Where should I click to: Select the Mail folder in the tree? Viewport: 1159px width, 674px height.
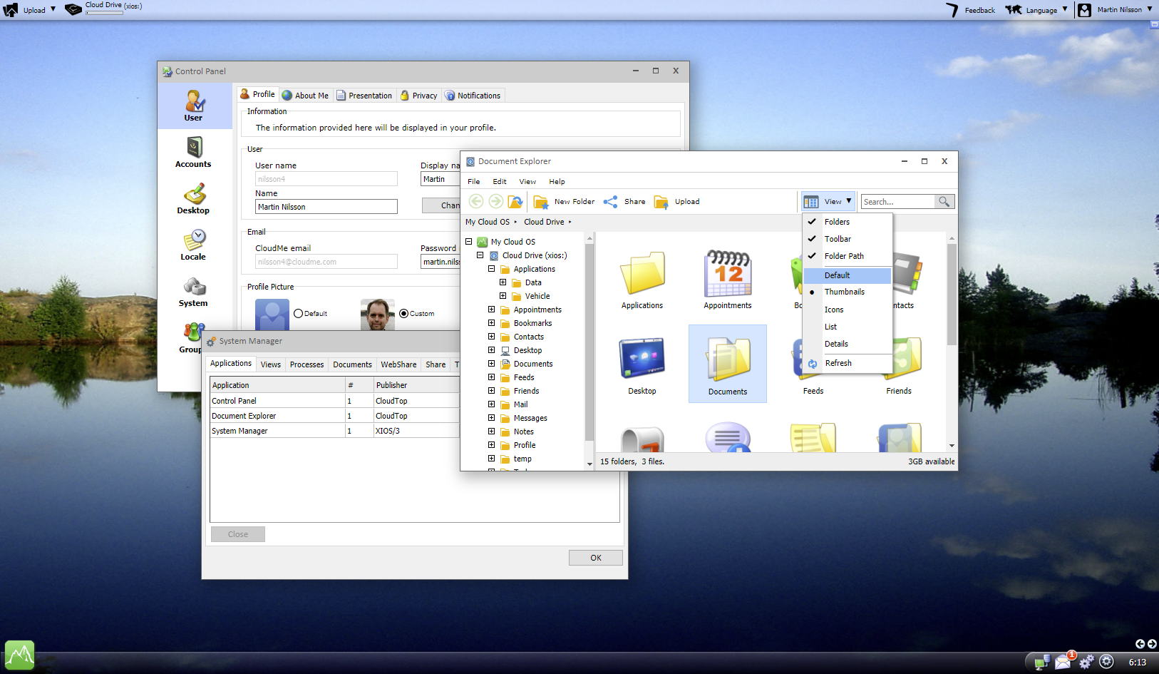[x=520, y=404]
